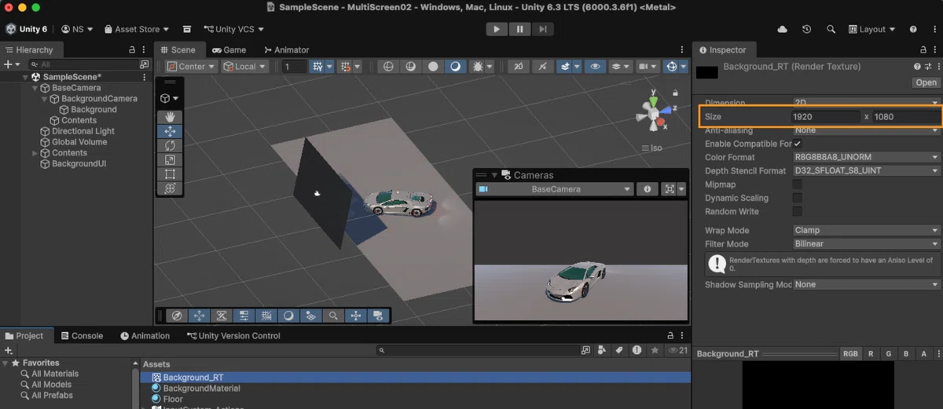Click search-by-type icon in Project panel
This screenshot has width=943, height=409.
tap(602, 350)
